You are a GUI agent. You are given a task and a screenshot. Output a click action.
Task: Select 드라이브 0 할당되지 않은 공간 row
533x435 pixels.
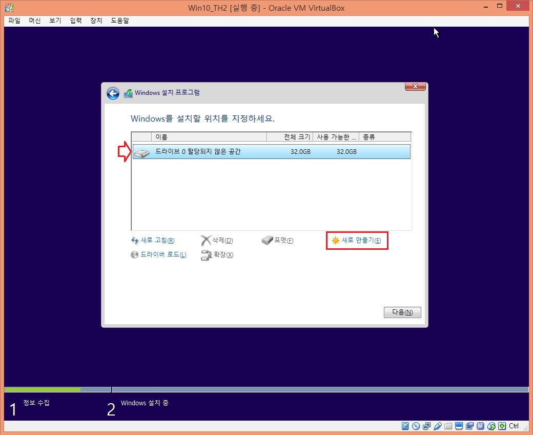click(x=271, y=152)
